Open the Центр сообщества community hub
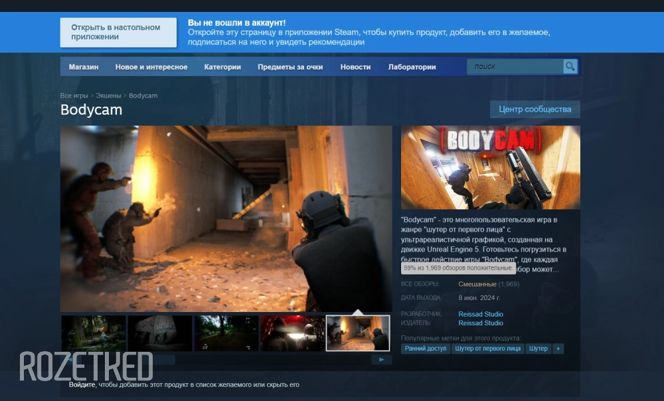The height and width of the screenshot is (401, 664). point(535,110)
